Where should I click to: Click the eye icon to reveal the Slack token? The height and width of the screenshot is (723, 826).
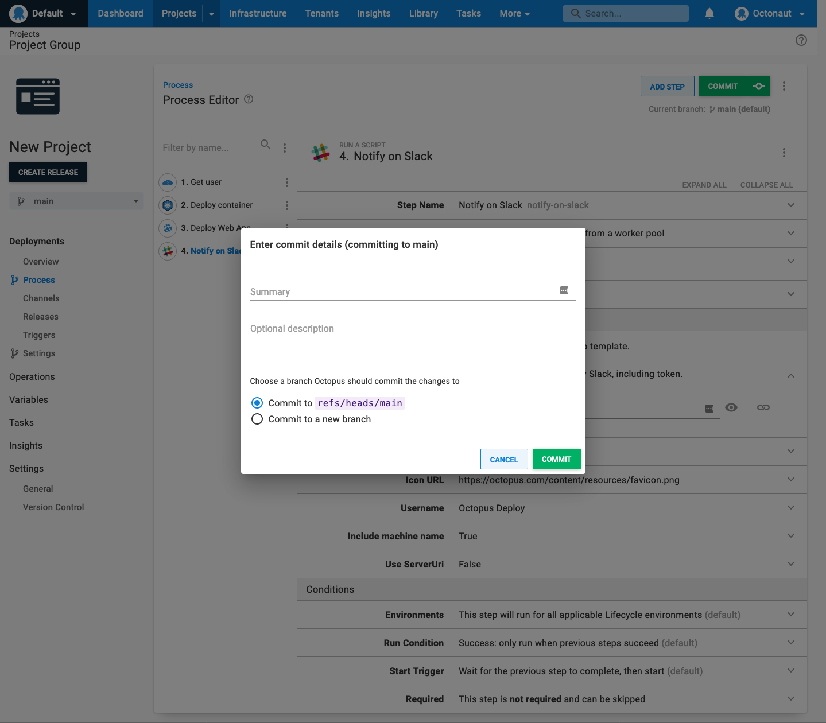[731, 407]
